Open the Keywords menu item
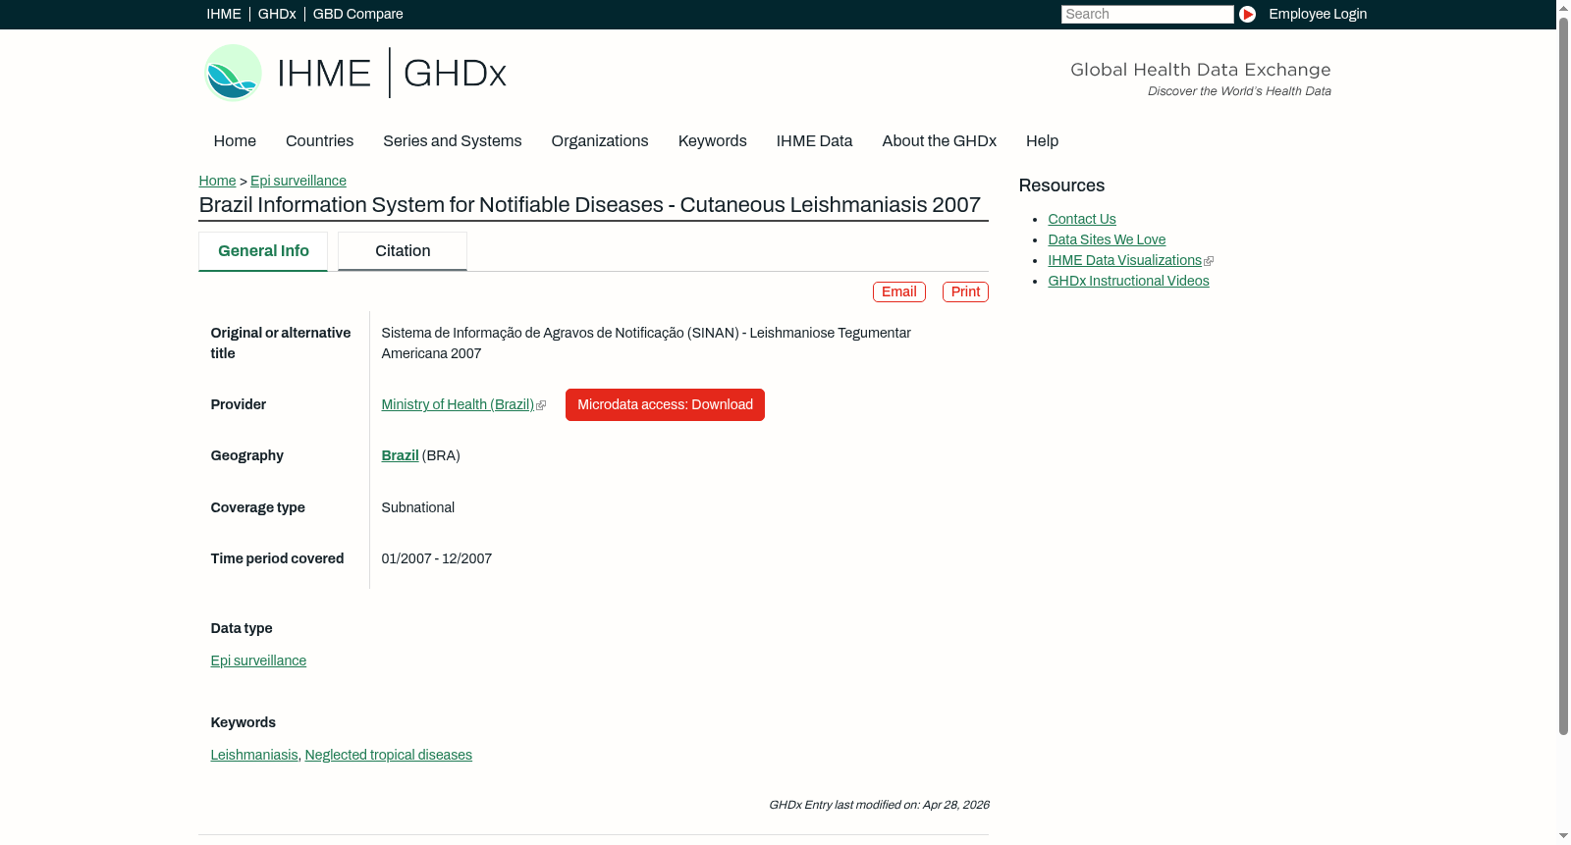The height and width of the screenshot is (845, 1571). click(x=712, y=141)
